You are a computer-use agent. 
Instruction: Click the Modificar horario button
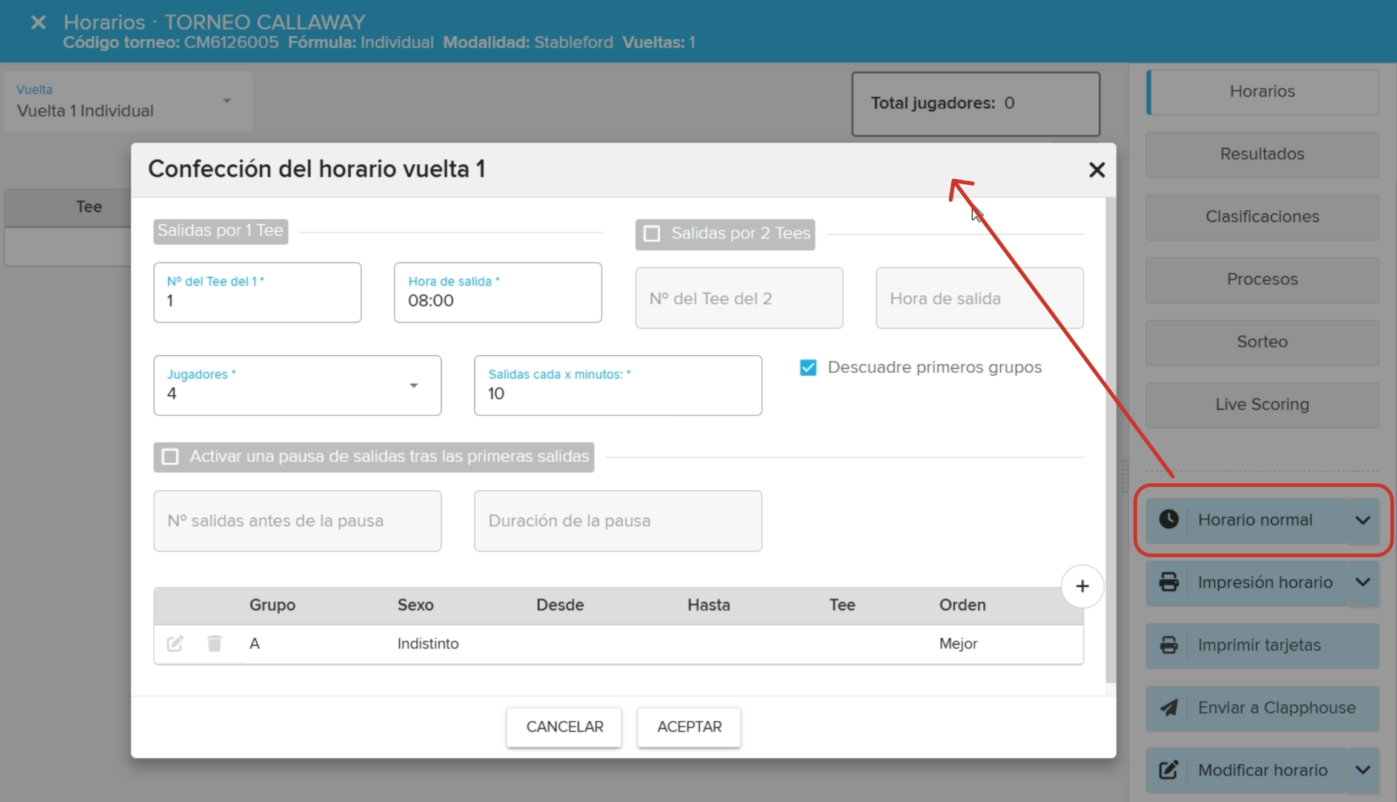pos(1248,770)
